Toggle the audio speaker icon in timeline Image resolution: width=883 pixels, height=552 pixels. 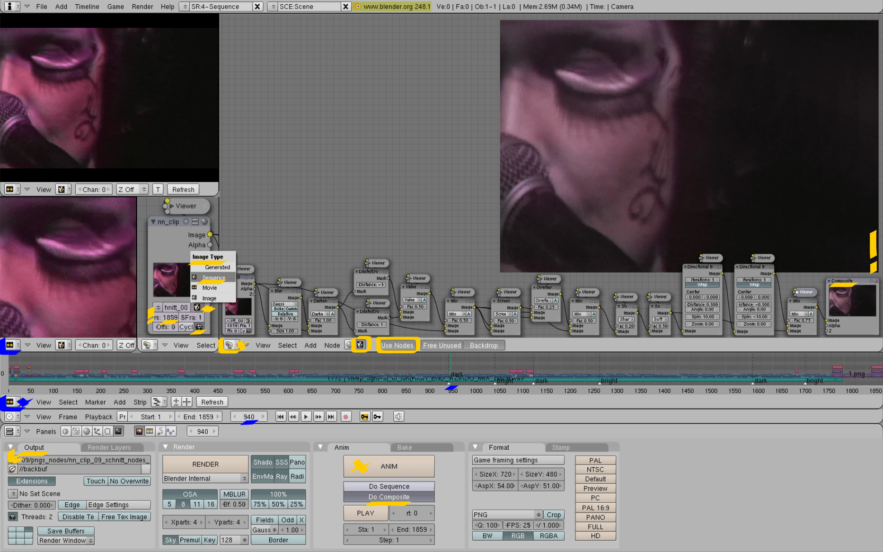pyautogui.click(x=399, y=417)
